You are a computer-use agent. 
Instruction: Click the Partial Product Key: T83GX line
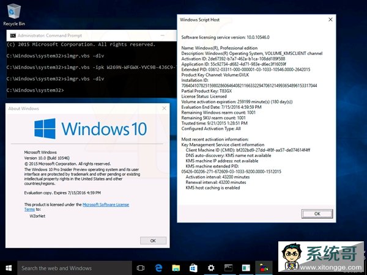pyautogui.click(x=207, y=91)
